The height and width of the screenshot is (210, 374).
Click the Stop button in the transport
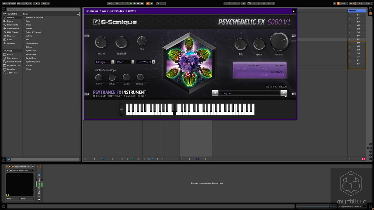134,3
